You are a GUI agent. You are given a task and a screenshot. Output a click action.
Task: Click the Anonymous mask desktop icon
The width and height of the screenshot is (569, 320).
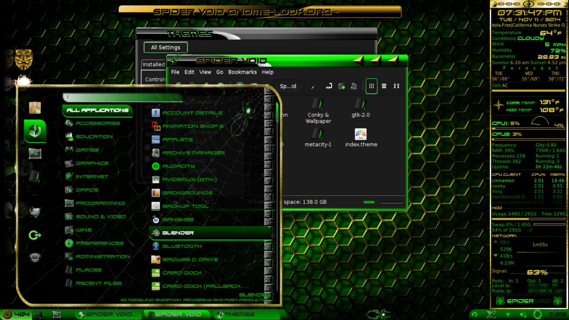point(24,59)
